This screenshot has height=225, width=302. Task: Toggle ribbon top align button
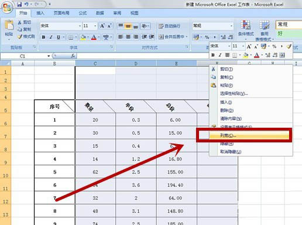[121, 26]
